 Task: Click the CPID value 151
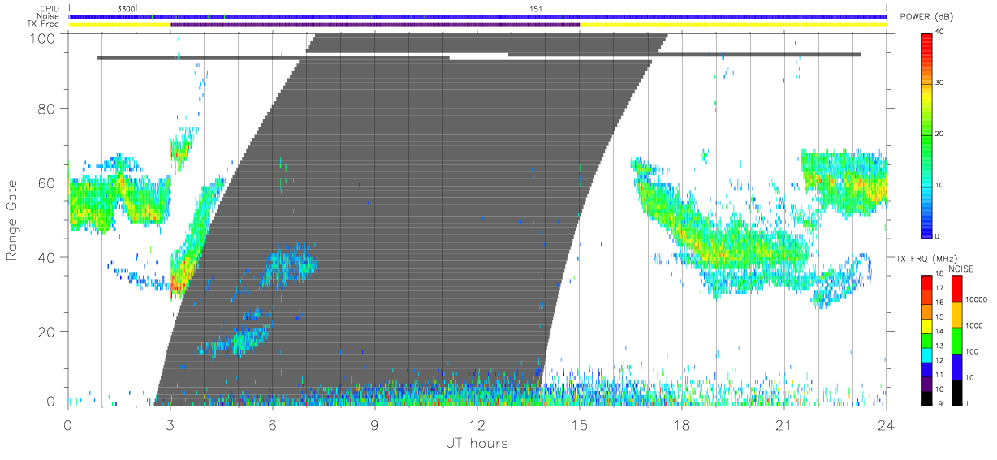[x=536, y=9]
